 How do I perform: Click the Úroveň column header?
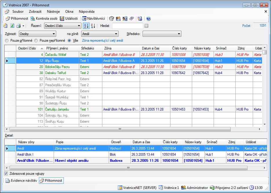(x=120, y=142)
